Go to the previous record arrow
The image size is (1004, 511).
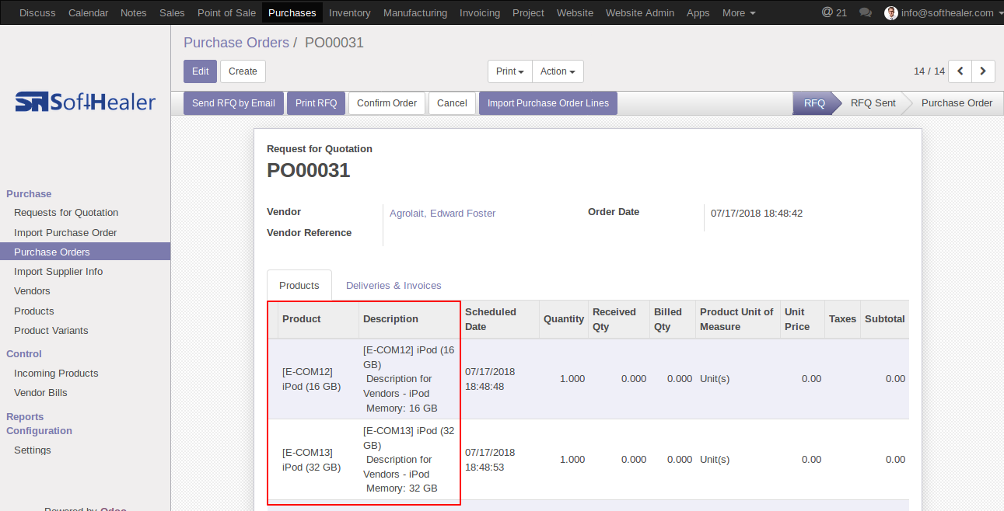pos(960,71)
